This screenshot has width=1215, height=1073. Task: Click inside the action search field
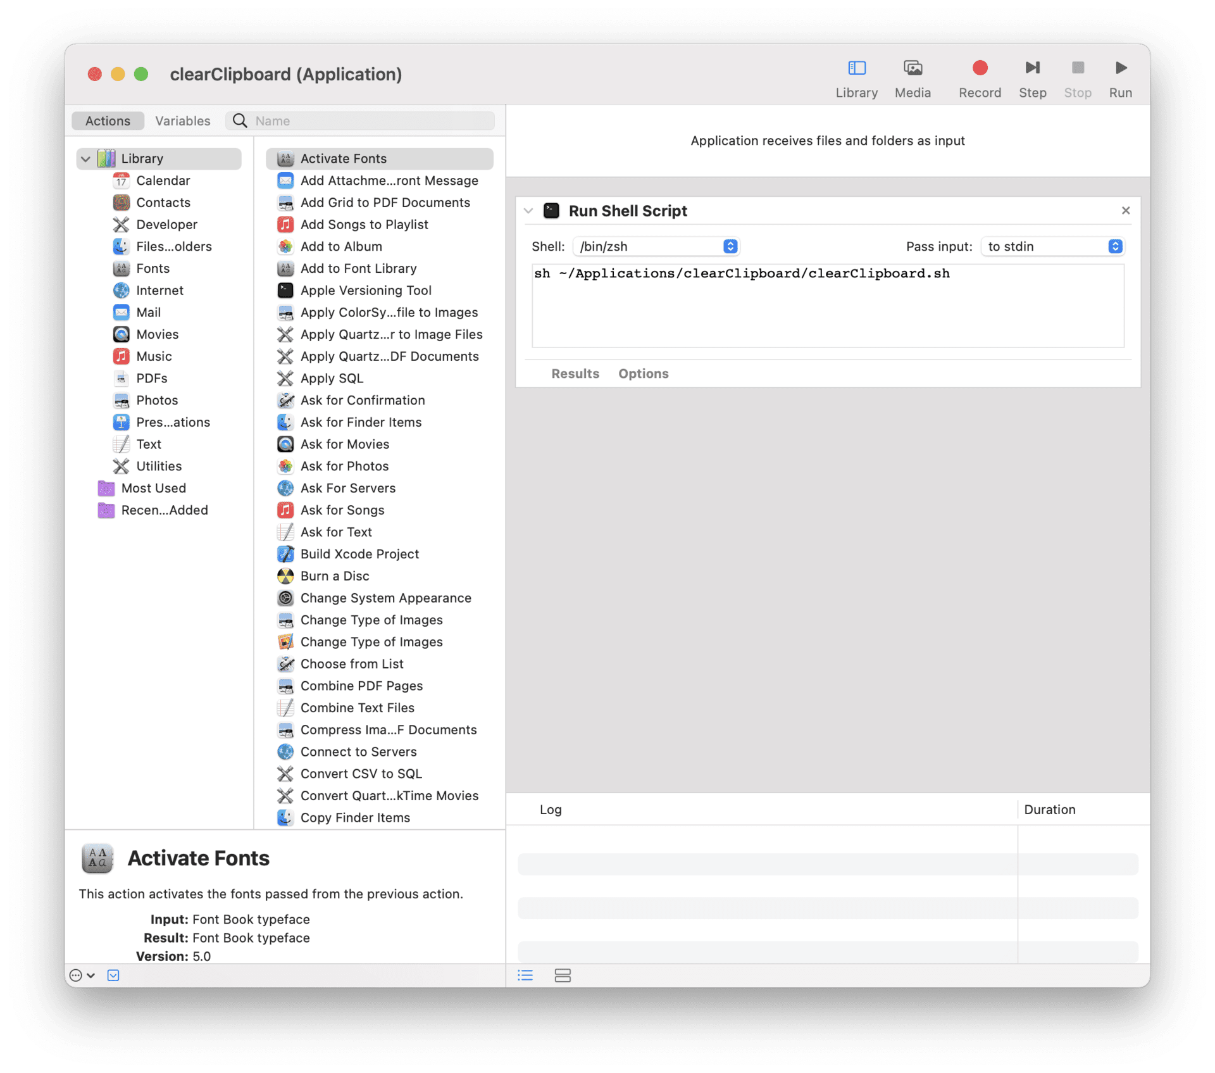[361, 120]
